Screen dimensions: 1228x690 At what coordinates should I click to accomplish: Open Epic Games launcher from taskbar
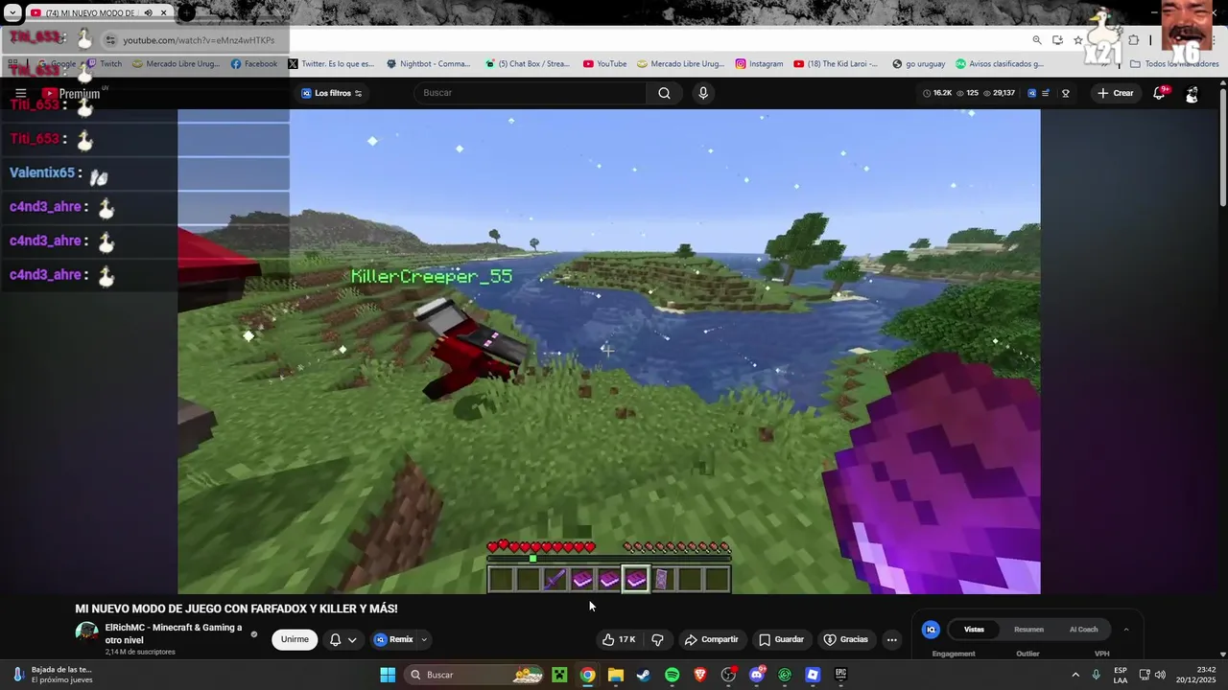840,675
